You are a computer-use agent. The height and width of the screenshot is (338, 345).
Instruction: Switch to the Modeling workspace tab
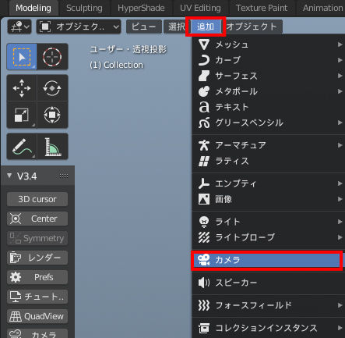coord(33,8)
